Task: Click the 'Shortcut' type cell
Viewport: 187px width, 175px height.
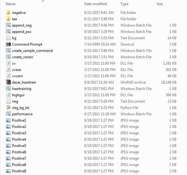Action: [x=127, y=44]
